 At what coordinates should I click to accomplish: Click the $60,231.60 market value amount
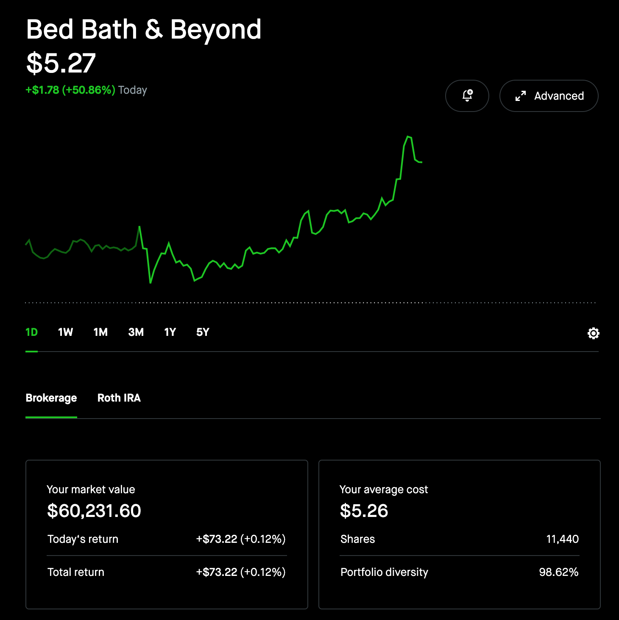point(94,511)
